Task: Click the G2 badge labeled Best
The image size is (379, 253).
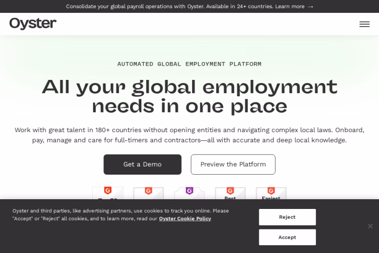Action: tap(230, 193)
